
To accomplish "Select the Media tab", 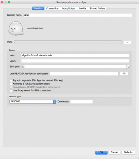I will (x=82, y=8).
